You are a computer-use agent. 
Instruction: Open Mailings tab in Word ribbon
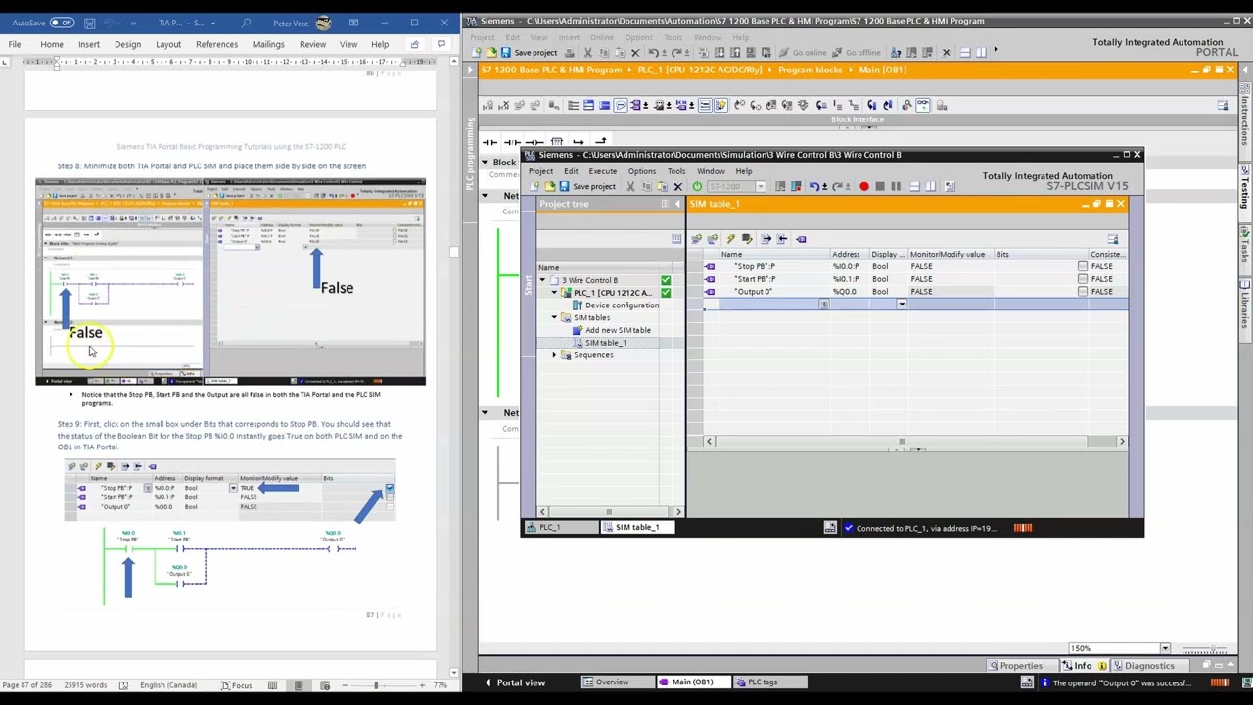(x=268, y=44)
